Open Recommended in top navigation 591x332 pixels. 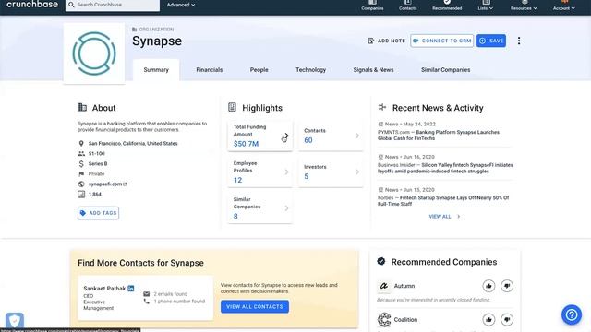[x=447, y=6]
